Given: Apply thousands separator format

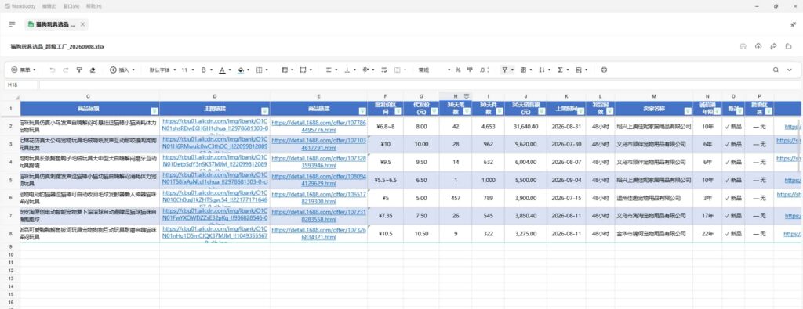Looking at the screenshot, I should [x=470, y=70].
